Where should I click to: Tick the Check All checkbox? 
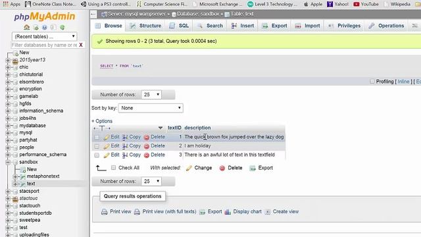pos(114,168)
